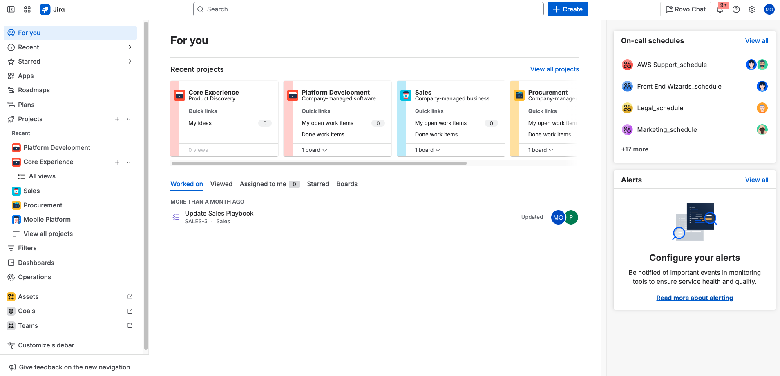Switch to the Assigned to me tab
This screenshot has width=780, height=376.
(x=263, y=184)
